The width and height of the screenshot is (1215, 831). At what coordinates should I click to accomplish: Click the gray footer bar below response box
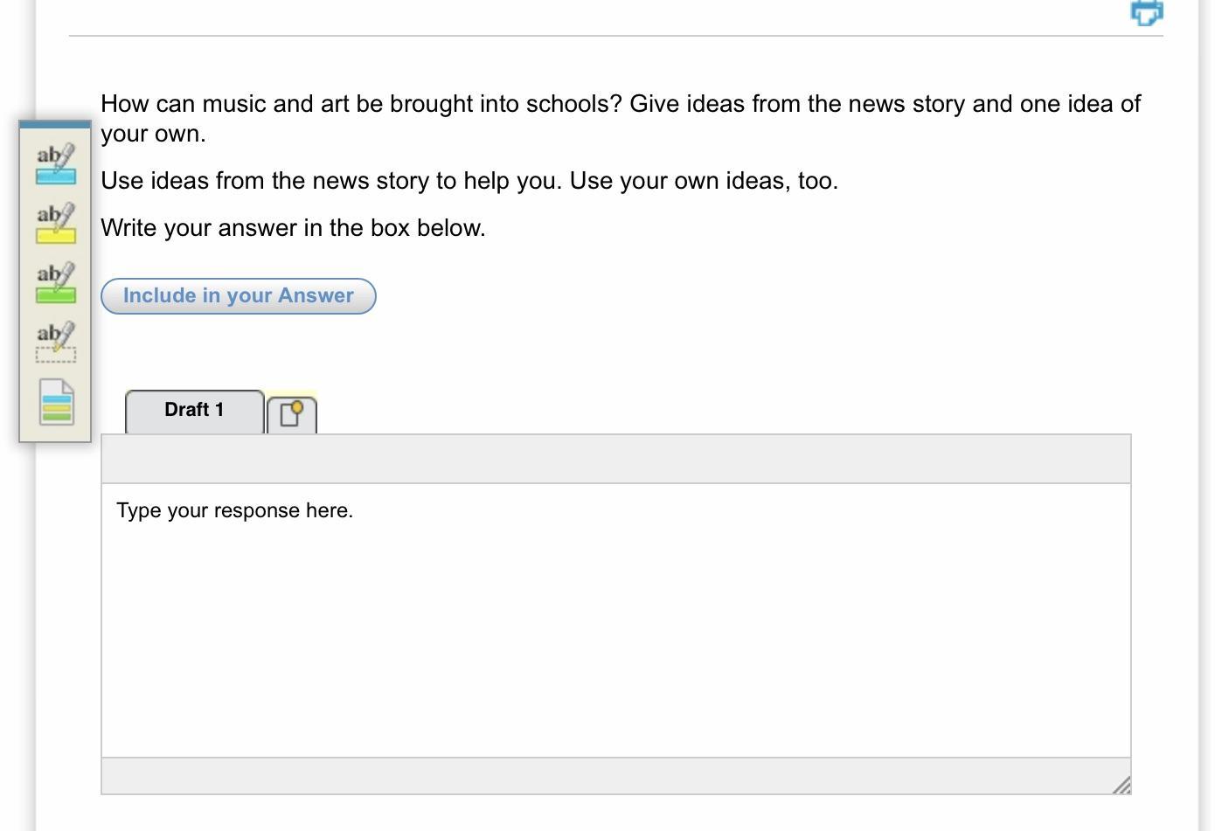603,776
